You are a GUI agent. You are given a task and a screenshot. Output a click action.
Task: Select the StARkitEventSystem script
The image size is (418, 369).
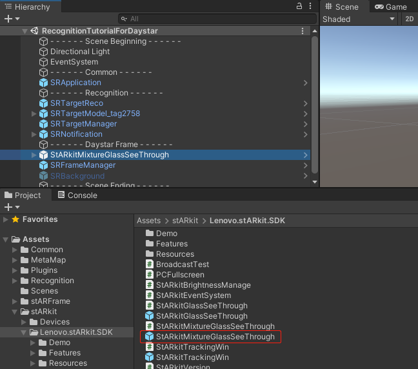pyautogui.click(x=194, y=295)
